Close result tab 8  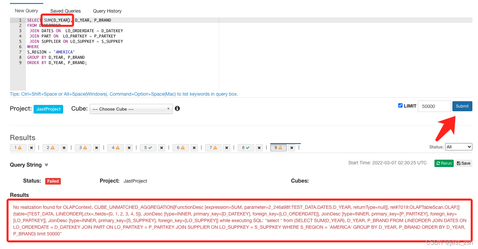pos(259,148)
